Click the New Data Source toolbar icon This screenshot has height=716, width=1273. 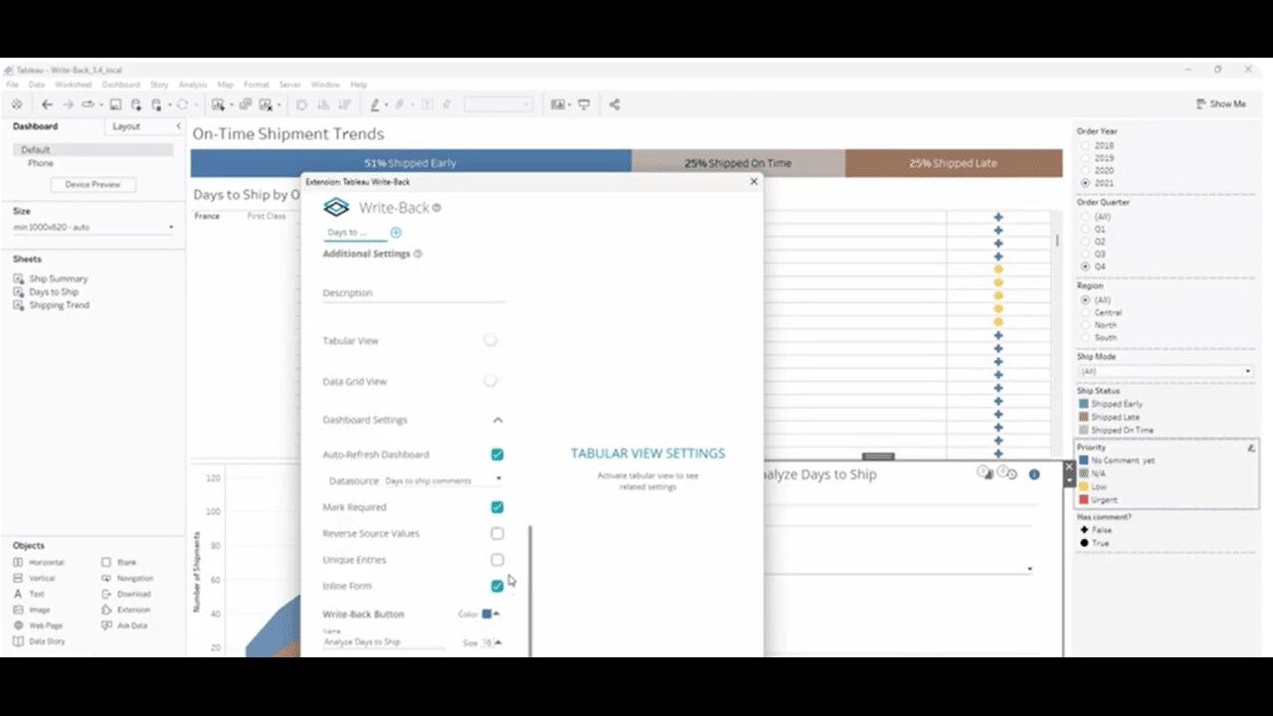[x=136, y=104]
